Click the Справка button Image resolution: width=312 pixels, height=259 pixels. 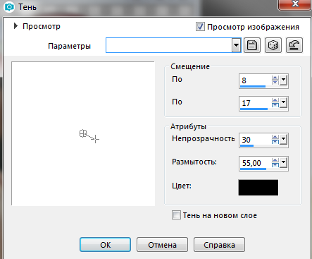(x=219, y=245)
